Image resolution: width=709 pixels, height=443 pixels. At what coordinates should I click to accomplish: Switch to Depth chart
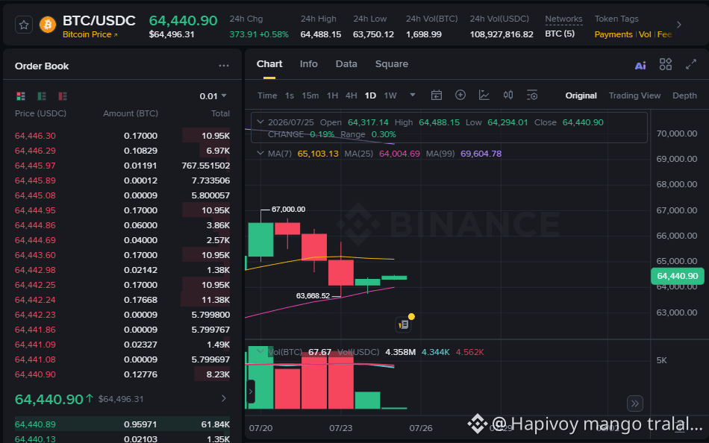pos(684,95)
